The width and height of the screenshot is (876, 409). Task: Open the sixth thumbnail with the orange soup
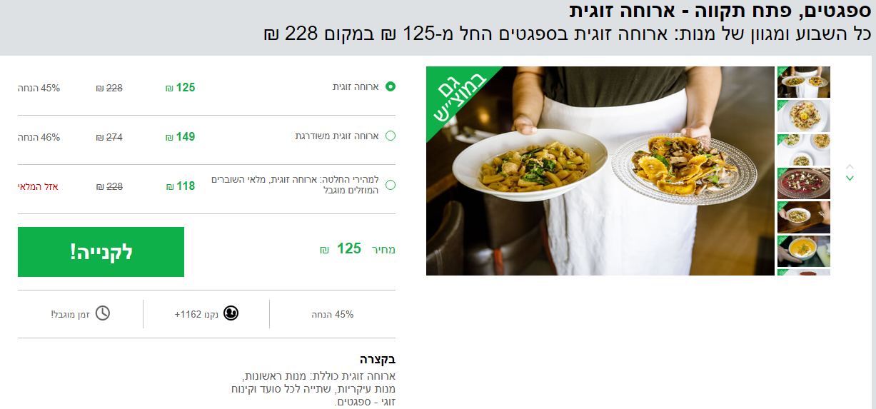804,251
